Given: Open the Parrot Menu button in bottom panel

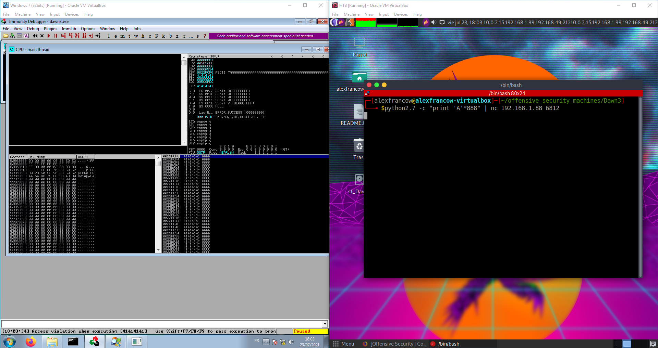Looking at the screenshot, I should pyautogui.click(x=343, y=344).
